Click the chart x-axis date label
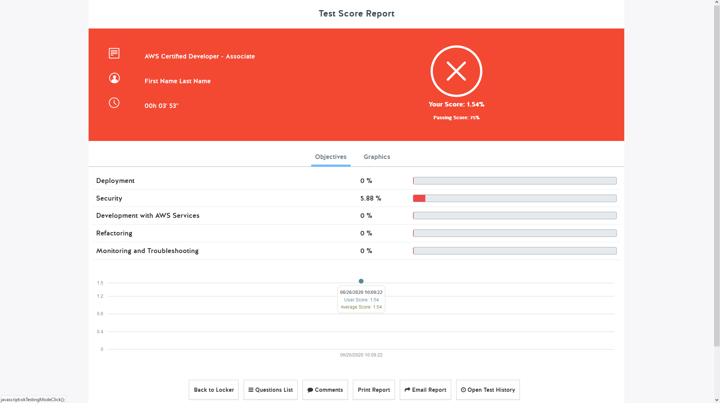The image size is (720, 403). tap(361, 355)
